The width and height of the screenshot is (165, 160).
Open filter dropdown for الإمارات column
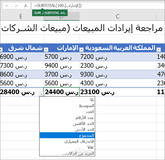click(46, 50)
